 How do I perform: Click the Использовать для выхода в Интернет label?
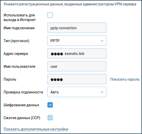coord(20,17)
